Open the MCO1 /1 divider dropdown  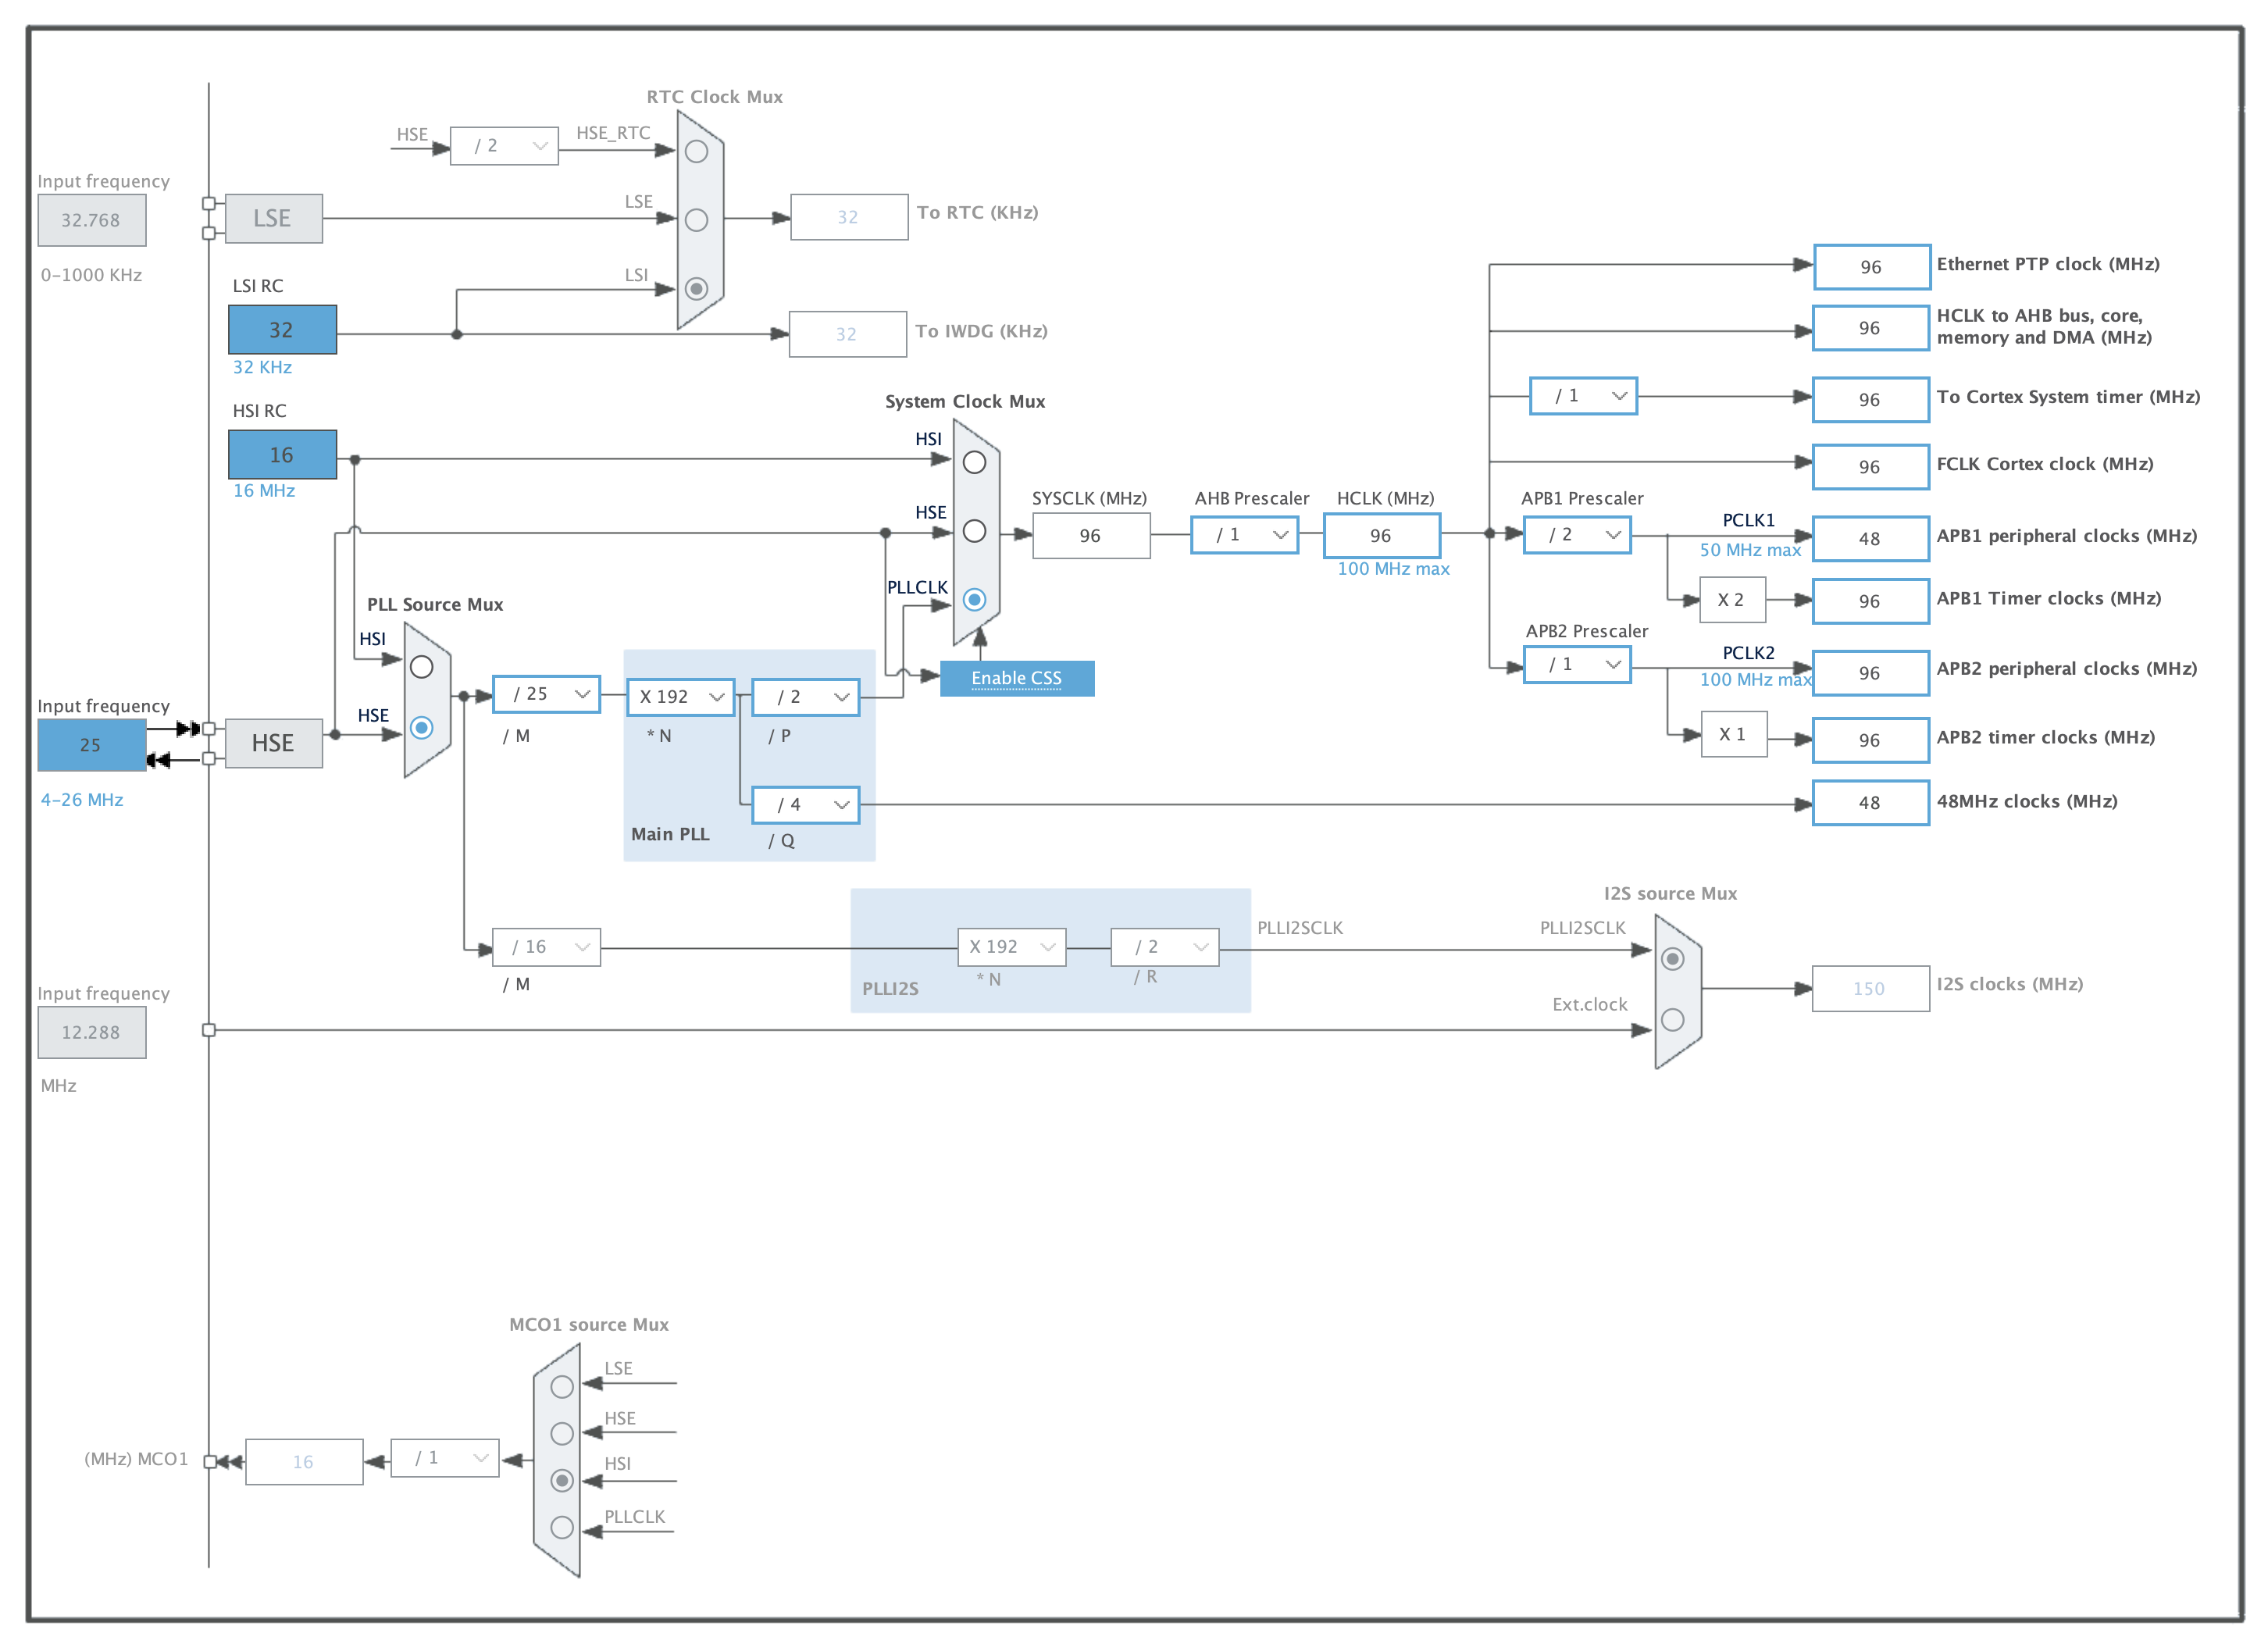pyautogui.click(x=445, y=1458)
